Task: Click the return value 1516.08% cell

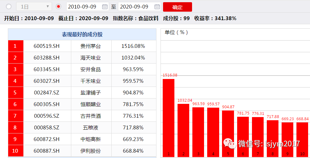Action: point(133,46)
